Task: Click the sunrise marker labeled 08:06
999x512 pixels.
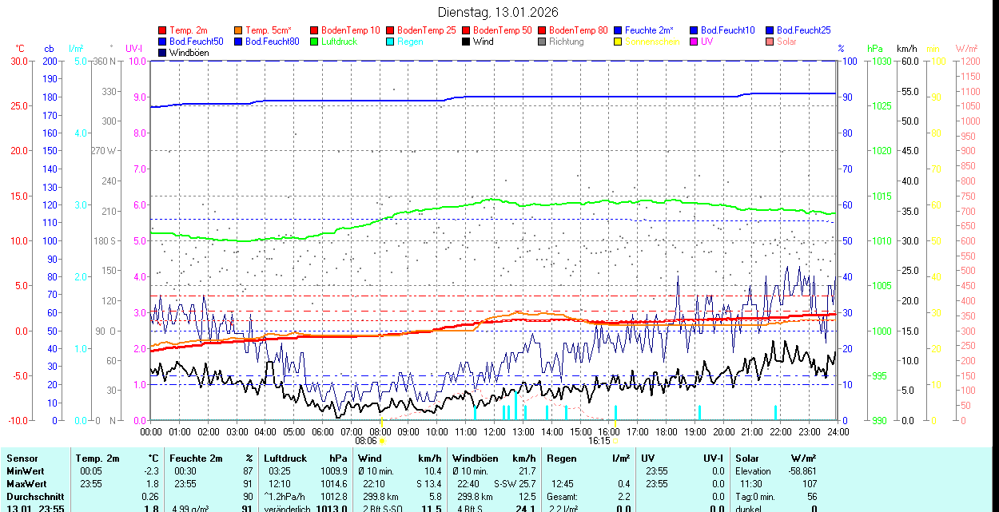Action: [x=367, y=440]
